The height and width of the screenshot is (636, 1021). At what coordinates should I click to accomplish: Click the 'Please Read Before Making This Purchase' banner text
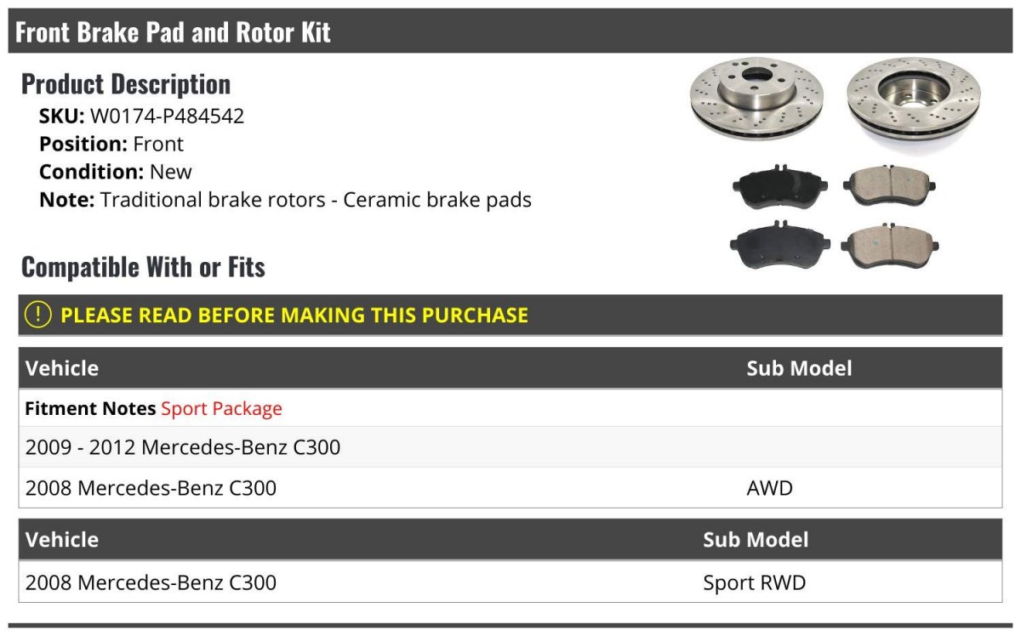[294, 315]
